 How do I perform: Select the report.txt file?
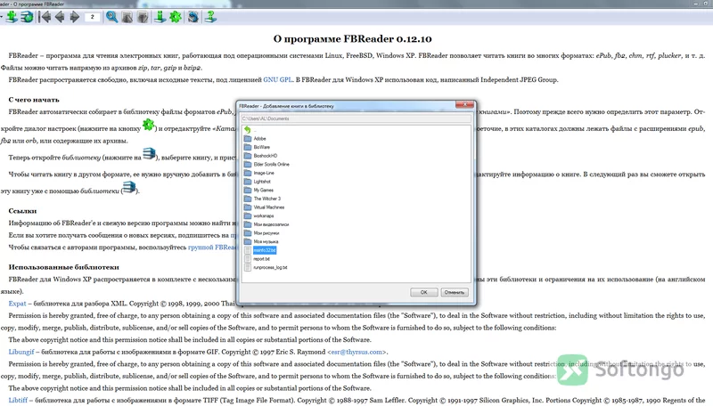coord(261,259)
